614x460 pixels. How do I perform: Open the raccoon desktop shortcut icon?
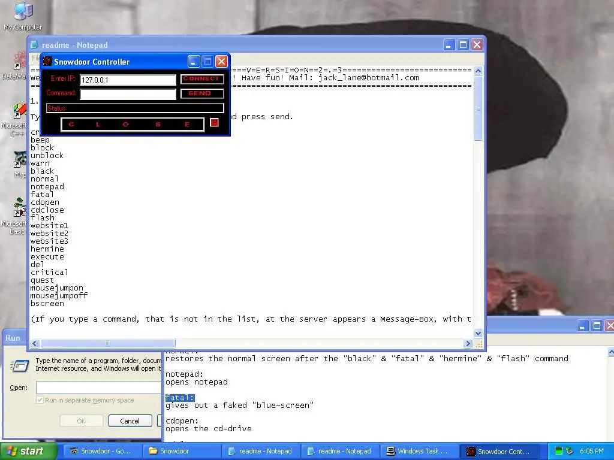pyautogui.click(x=20, y=159)
